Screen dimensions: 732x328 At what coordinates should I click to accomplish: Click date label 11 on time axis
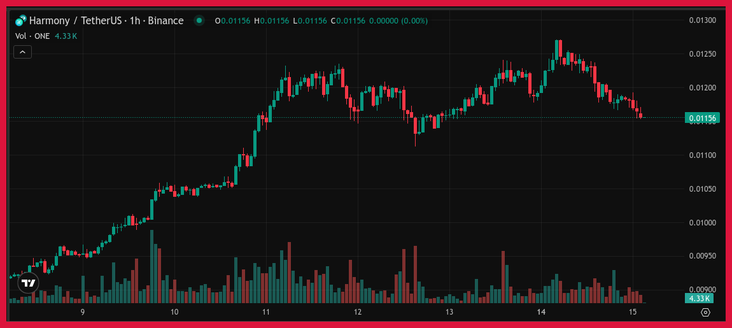[265, 312]
